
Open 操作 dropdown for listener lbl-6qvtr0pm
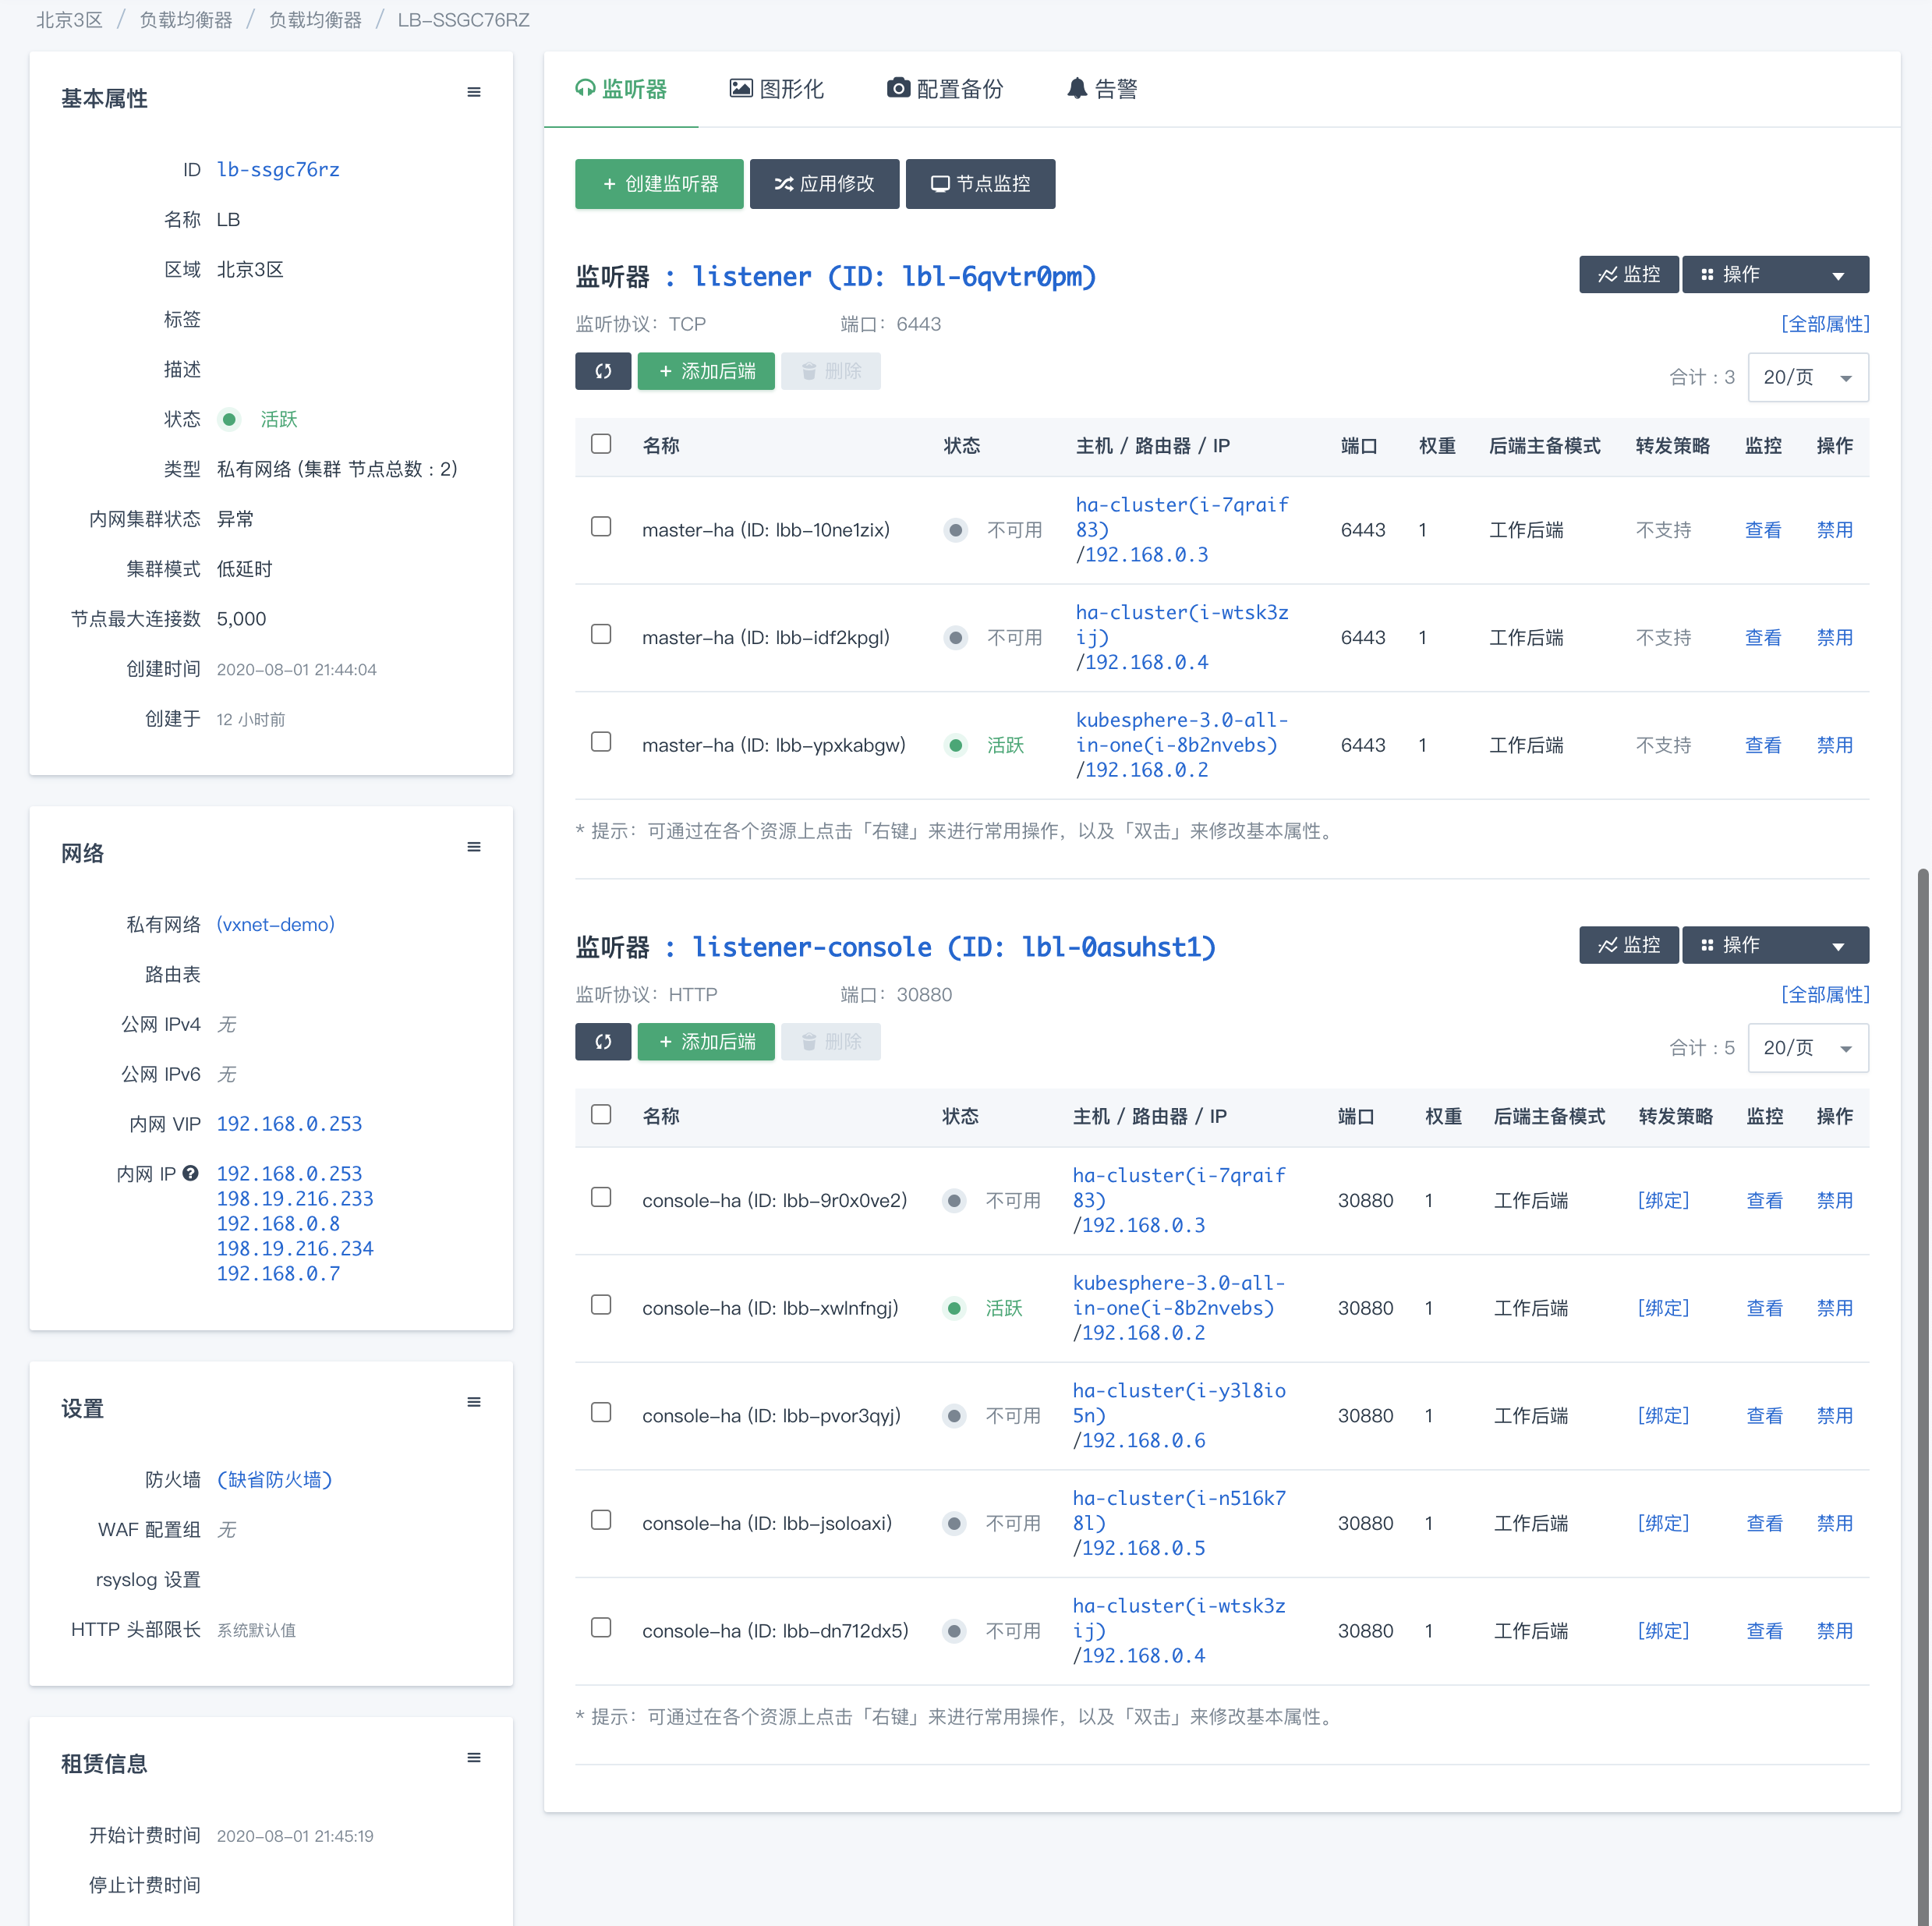click(1775, 274)
